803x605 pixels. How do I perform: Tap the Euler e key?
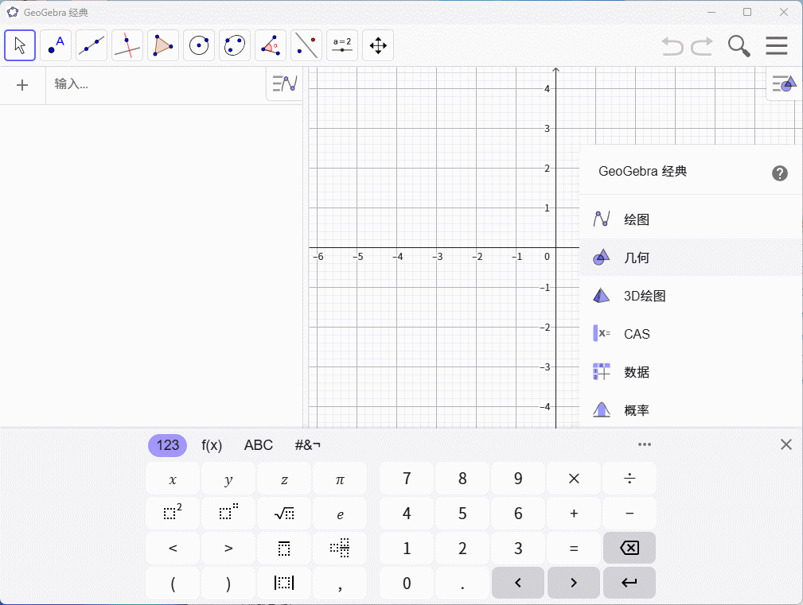tap(340, 513)
